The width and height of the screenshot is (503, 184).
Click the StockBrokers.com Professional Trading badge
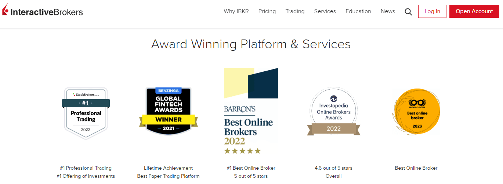click(86, 113)
